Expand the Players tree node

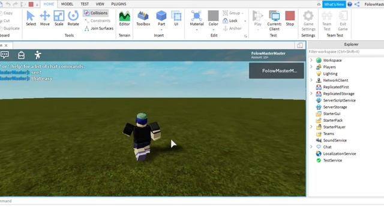pos(311,67)
